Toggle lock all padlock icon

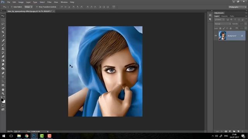(231, 28)
